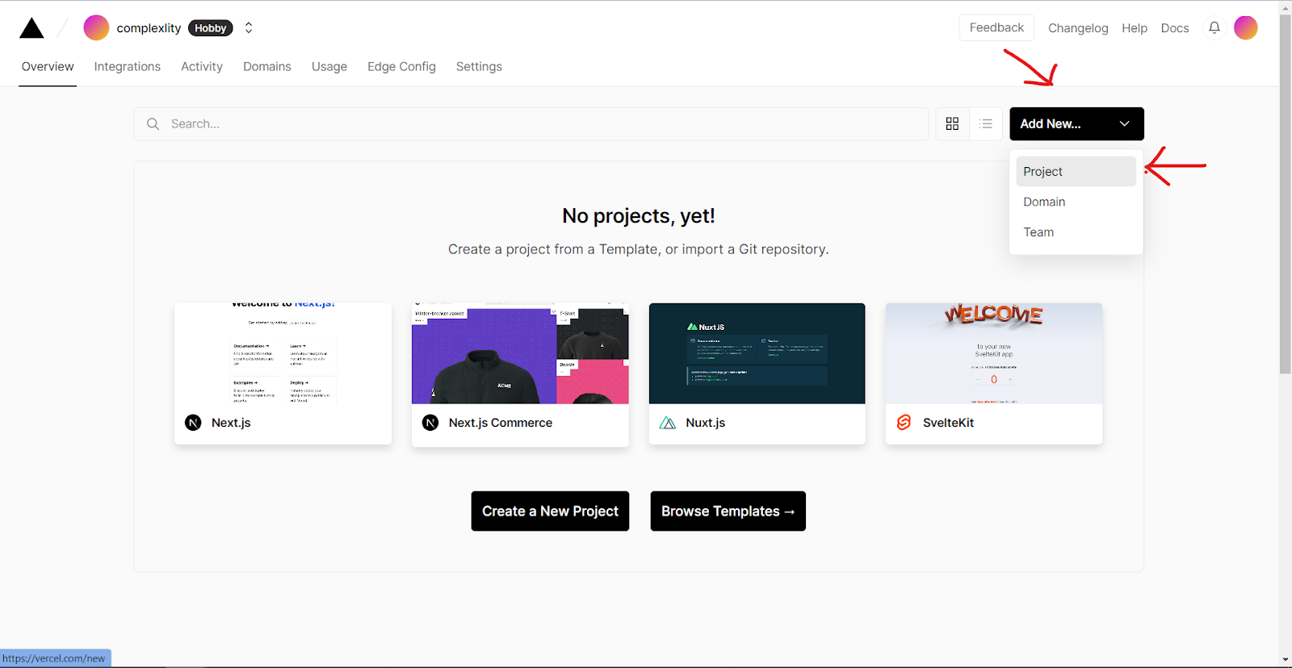Image resolution: width=1292 pixels, height=668 pixels.
Task: Toggle the Add New dropdown
Action: coord(1076,123)
